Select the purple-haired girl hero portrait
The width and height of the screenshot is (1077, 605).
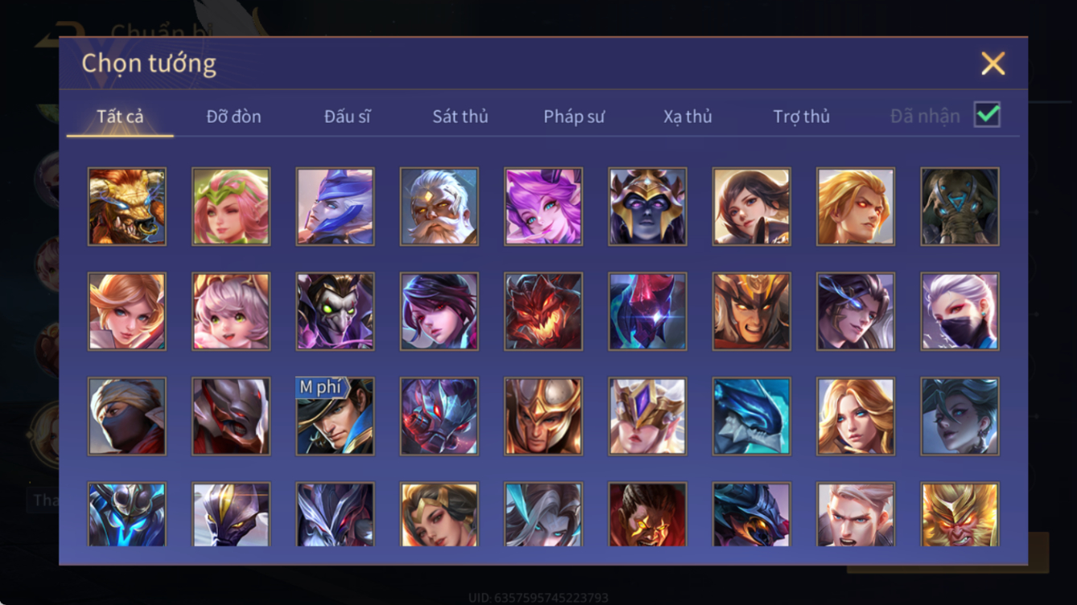543,206
